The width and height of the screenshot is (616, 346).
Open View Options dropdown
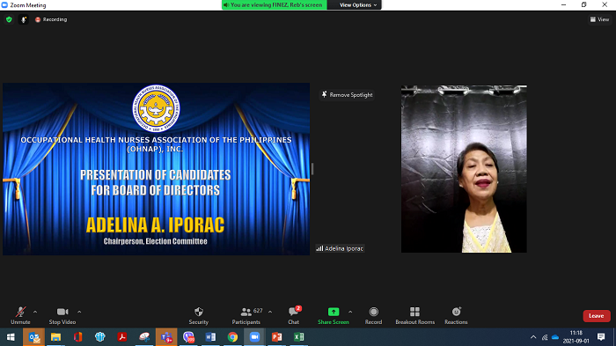pyautogui.click(x=357, y=4)
